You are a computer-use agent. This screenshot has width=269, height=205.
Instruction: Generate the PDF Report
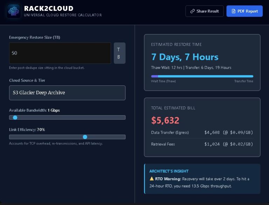coord(244,11)
